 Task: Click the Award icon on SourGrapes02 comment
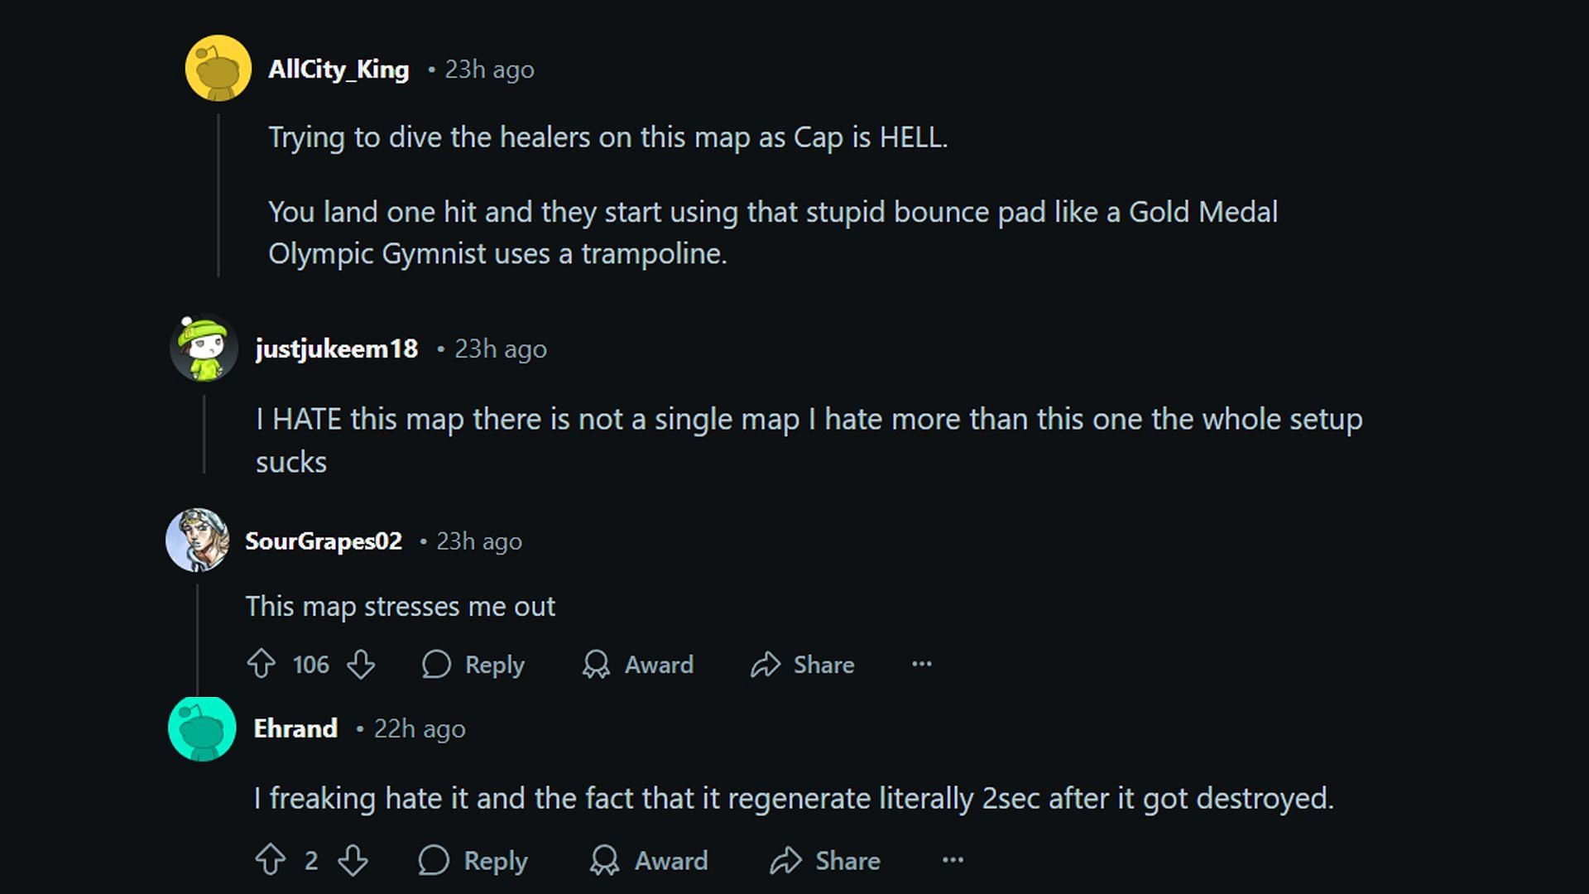tap(597, 665)
